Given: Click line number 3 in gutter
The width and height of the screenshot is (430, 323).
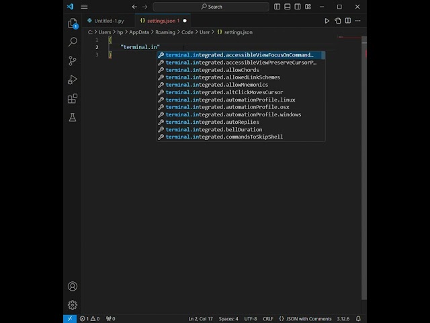Looking at the screenshot, I should pos(97,55).
